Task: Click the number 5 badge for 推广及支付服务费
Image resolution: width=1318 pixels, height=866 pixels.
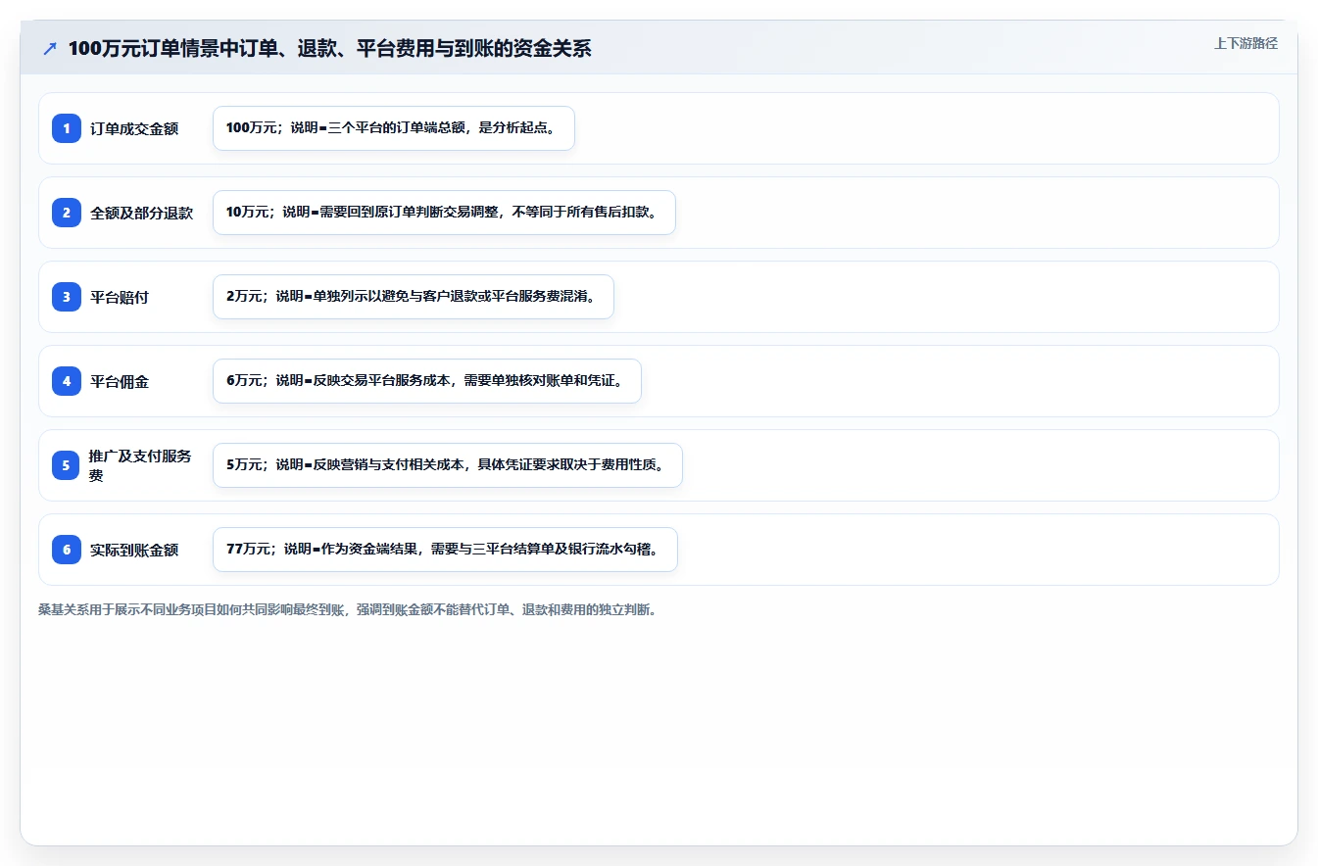Action: pos(67,465)
